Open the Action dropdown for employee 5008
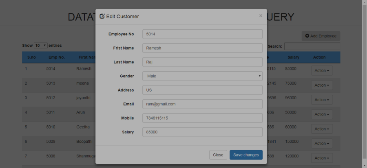The width and height of the screenshot is (367, 168). (x=322, y=158)
